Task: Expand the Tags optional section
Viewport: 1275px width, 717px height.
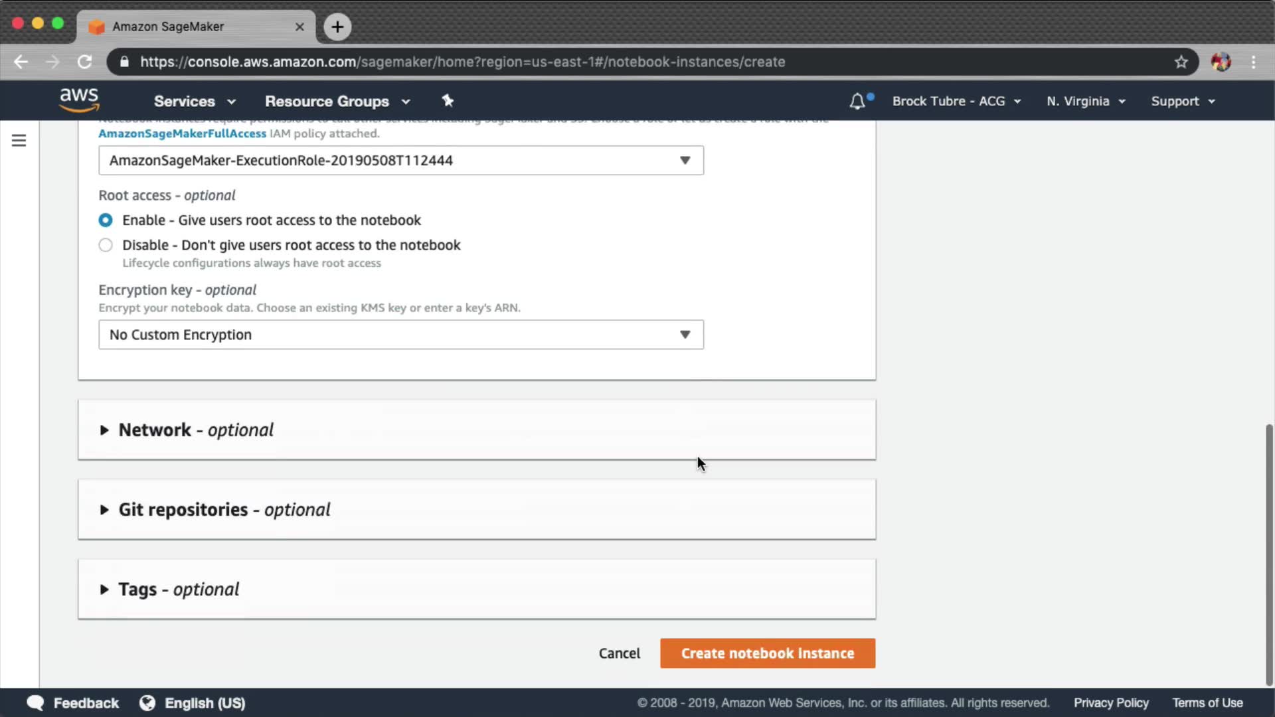Action: coord(179,590)
